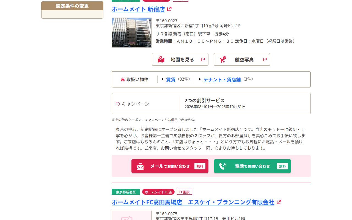Open the ホームメイト 新宿店 title link
The image size is (352, 220).
click(138, 9)
